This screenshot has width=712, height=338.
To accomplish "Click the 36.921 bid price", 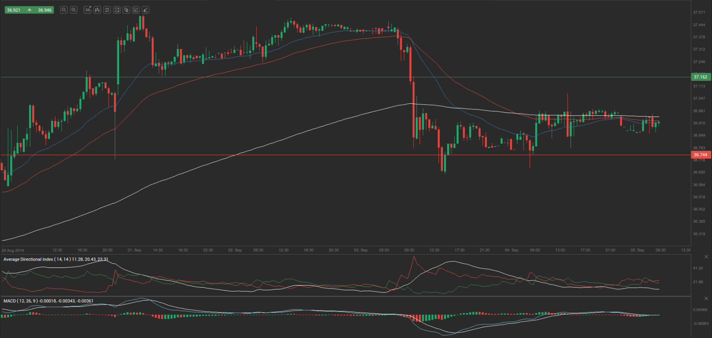I will coord(14,10).
